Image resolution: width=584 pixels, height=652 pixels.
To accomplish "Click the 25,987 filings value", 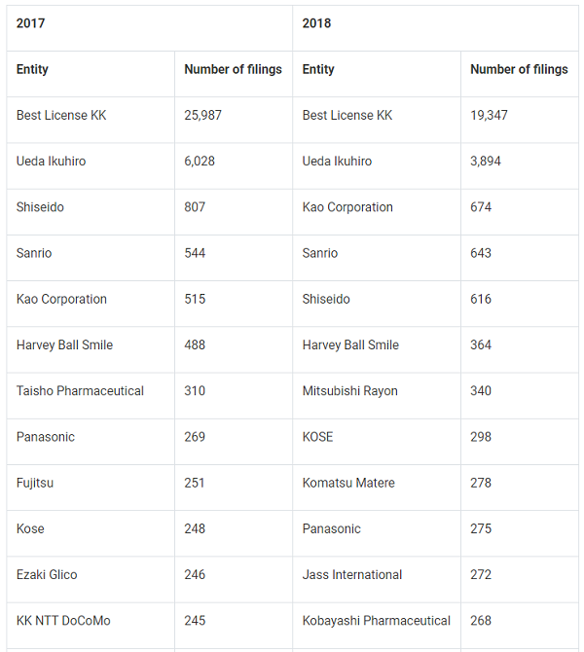I will [202, 115].
